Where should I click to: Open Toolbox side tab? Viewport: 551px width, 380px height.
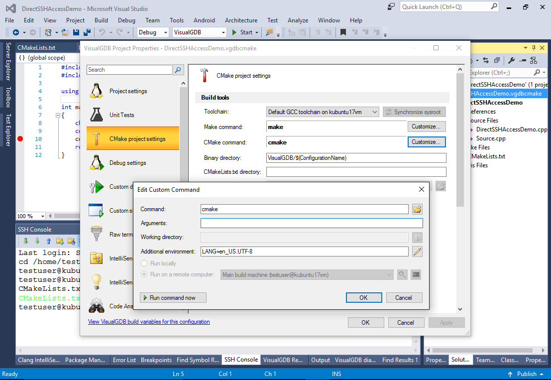pyautogui.click(x=8, y=97)
